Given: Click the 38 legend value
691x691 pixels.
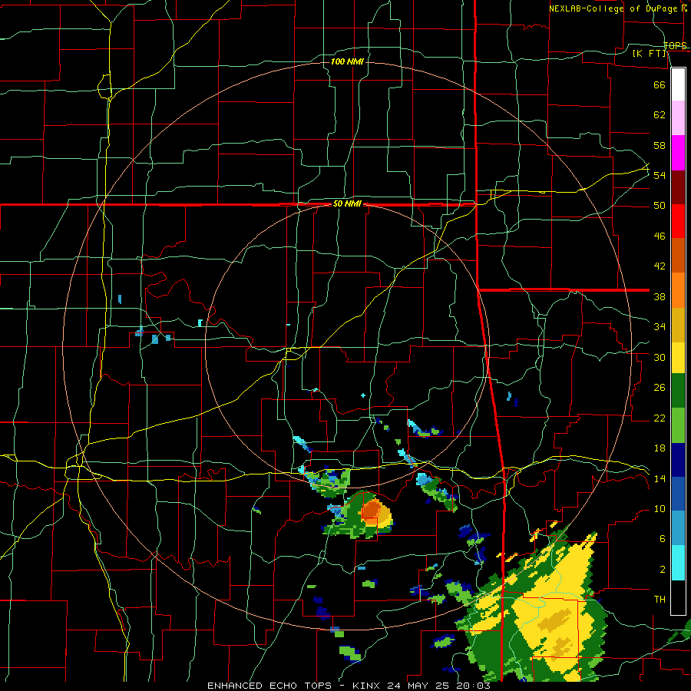Looking at the screenshot, I should pyautogui.click(x=660, y=296).
